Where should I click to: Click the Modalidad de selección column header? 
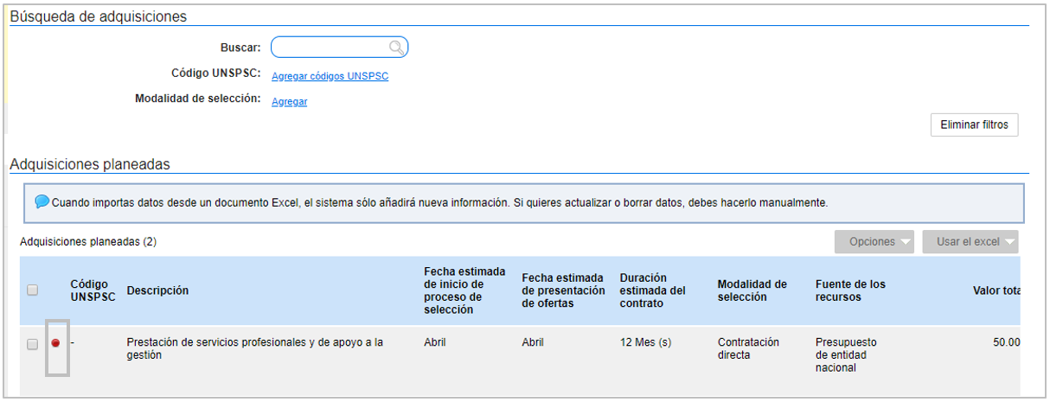click(x=752, y=290)
